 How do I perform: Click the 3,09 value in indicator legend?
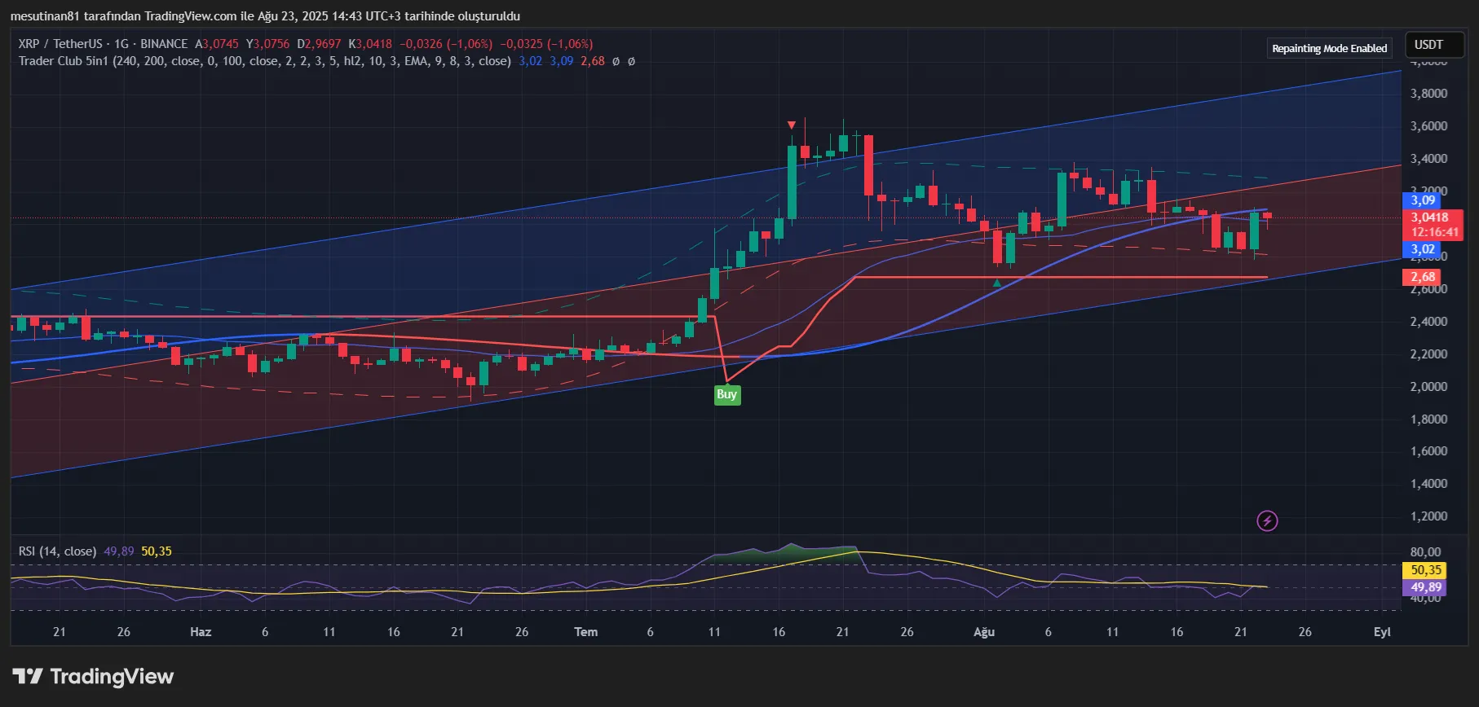coord(561,61)
